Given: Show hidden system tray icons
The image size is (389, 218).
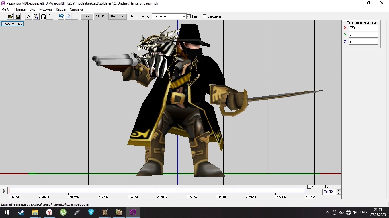Looking at the screenshot, I should [x=328, y=212].
